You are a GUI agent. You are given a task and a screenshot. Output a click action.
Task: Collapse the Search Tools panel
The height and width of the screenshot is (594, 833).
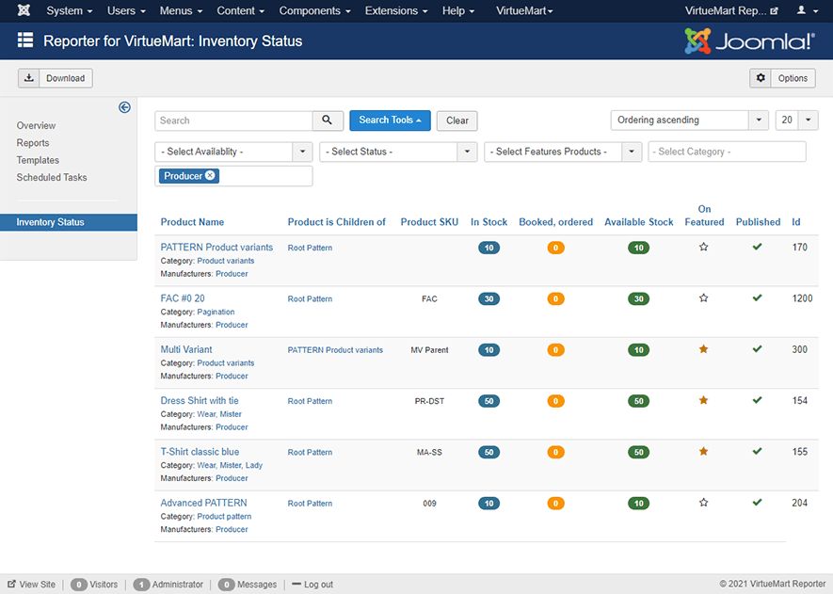point(390,120)
